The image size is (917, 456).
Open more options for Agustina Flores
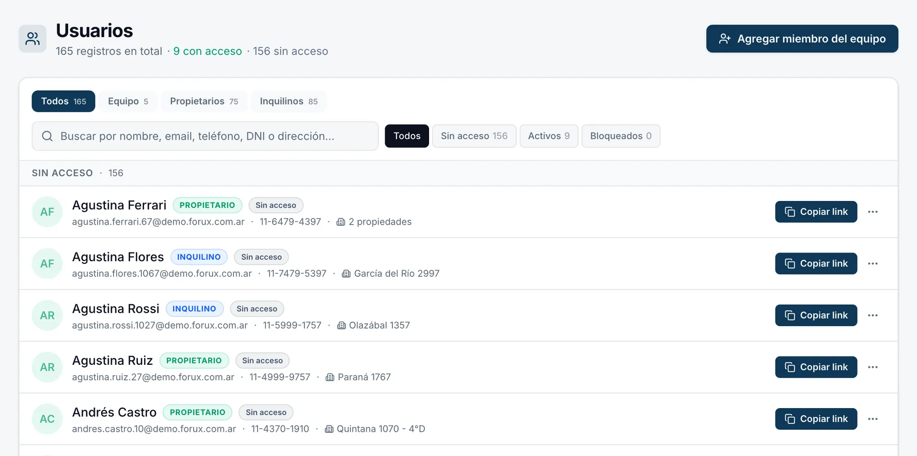pyautogui.click(x=873, y=263)
